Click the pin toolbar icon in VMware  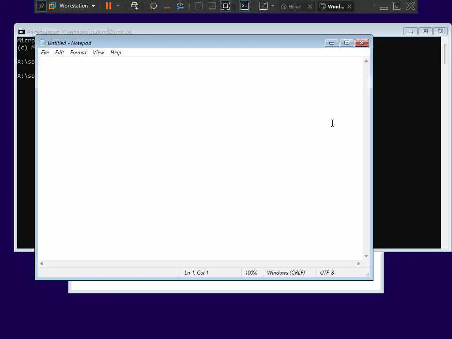41,6
